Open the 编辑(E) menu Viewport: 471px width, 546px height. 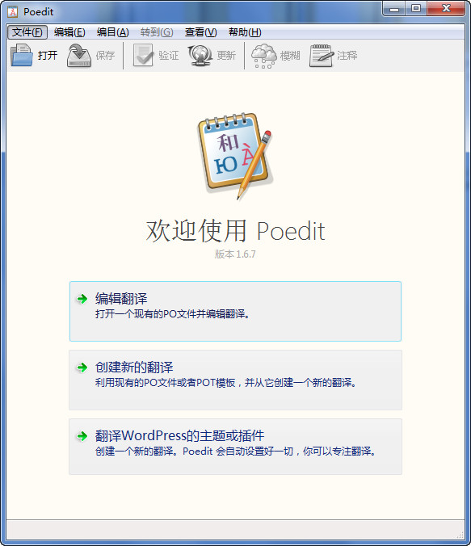click(x=69, y=32)
